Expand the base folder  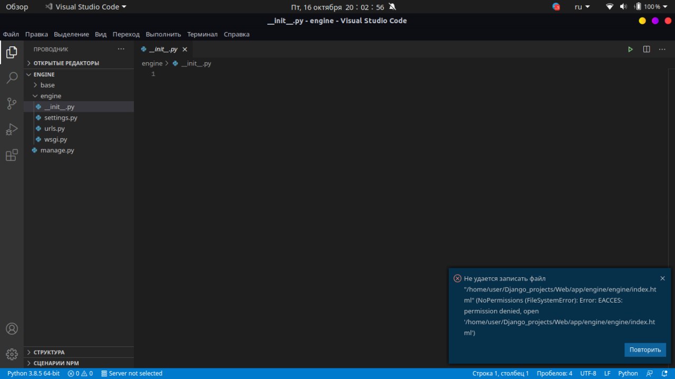[x=79, y=85]
